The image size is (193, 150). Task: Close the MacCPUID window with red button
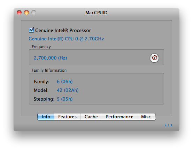[19, 13]
